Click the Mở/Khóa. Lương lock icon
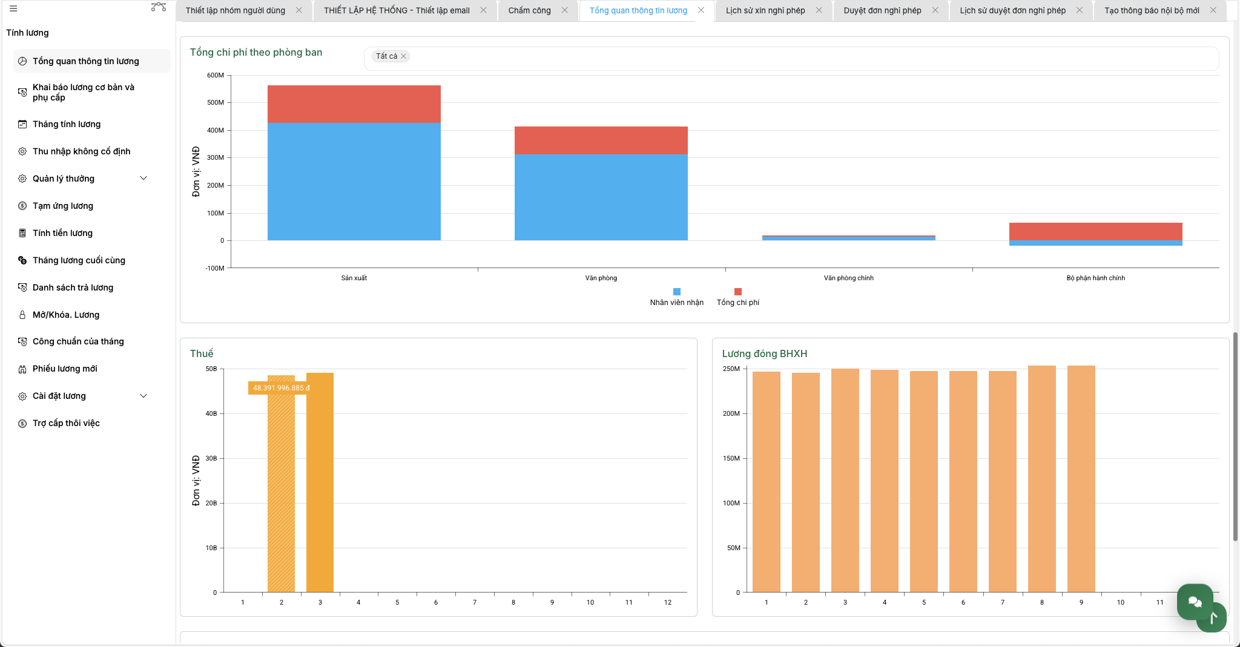 pos(22,315)
